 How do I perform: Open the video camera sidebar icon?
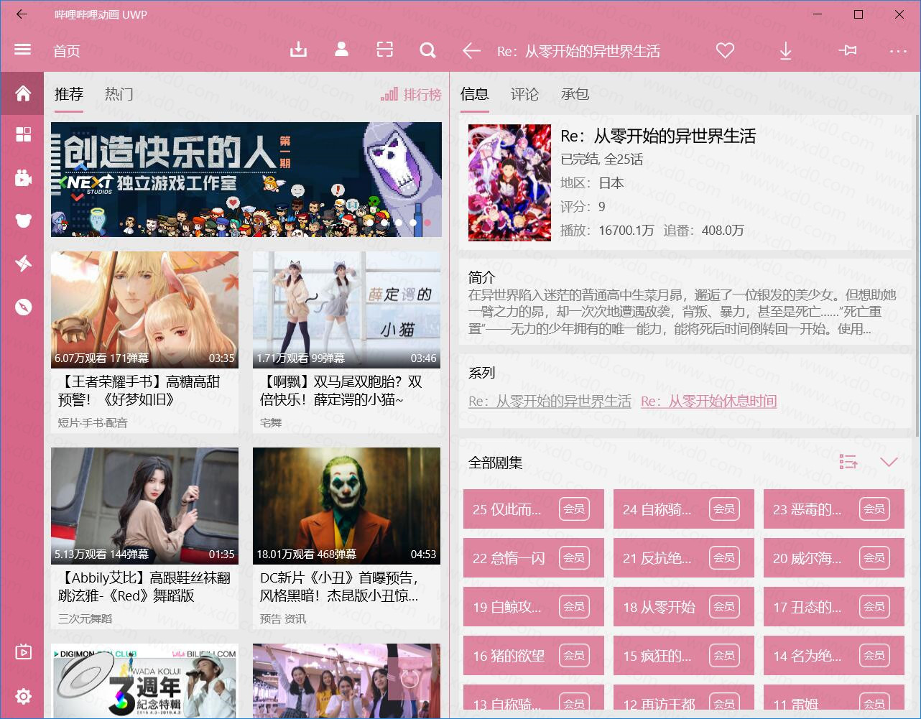coord(23,178)
